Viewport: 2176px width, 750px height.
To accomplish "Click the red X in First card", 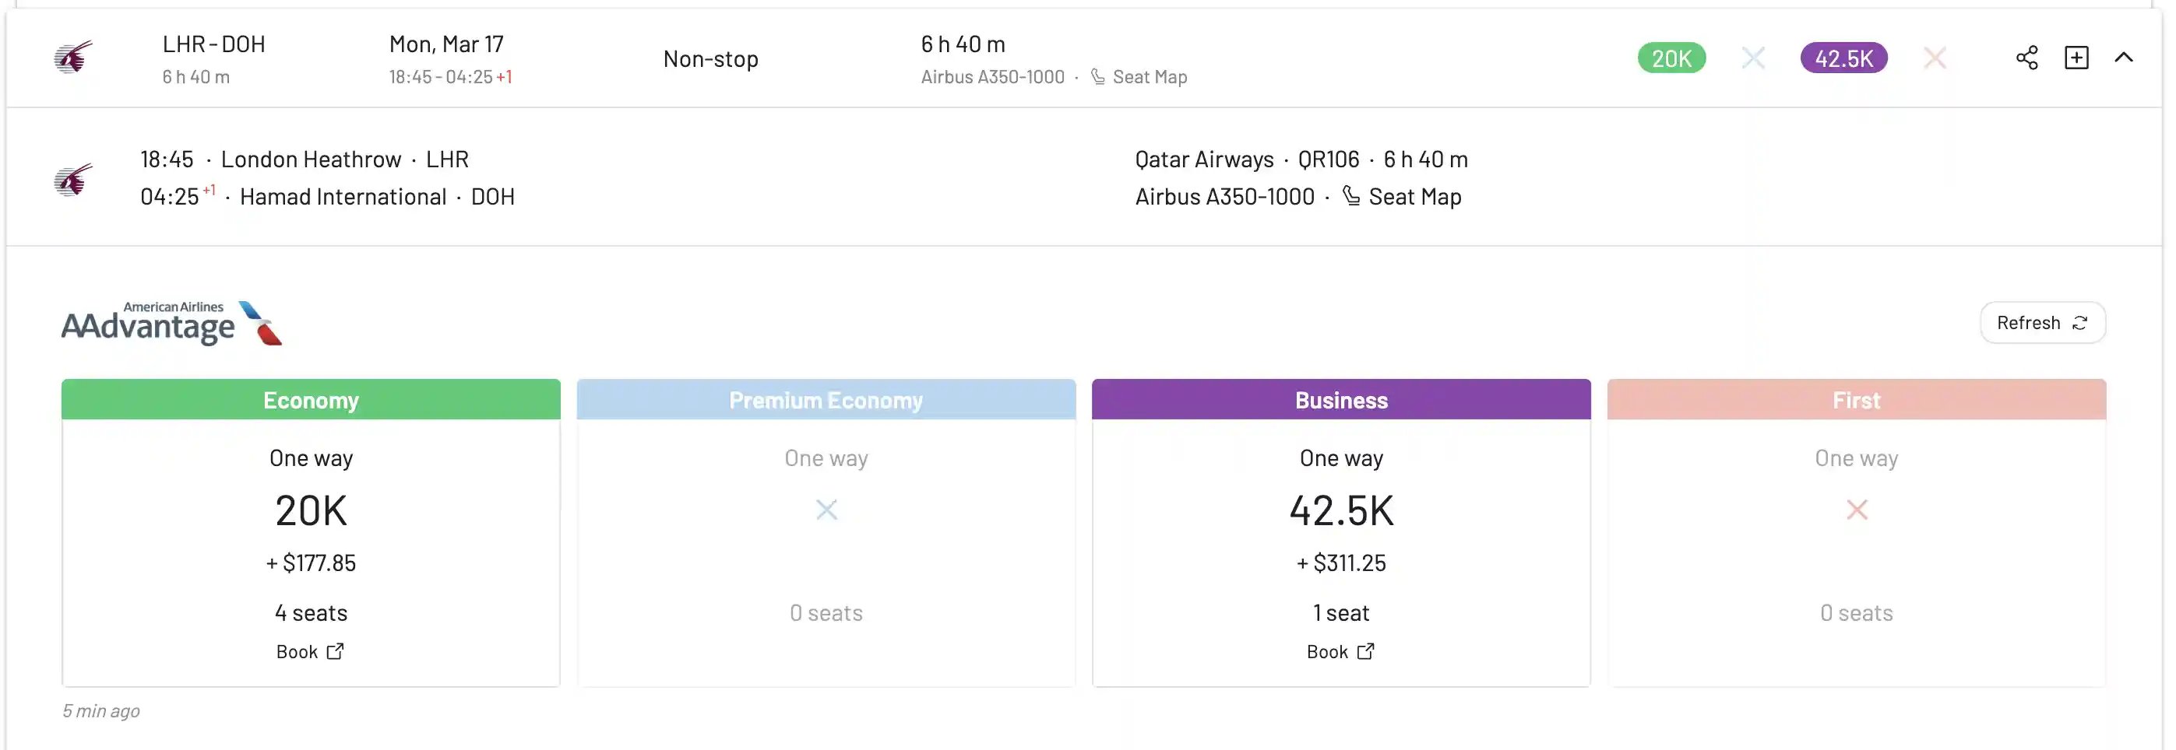I will pos(1857,510).
